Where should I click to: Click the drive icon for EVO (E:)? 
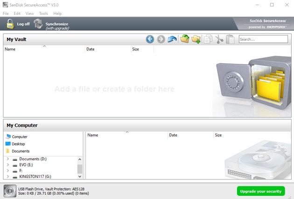pyautogui.click(x=15, y=165)
